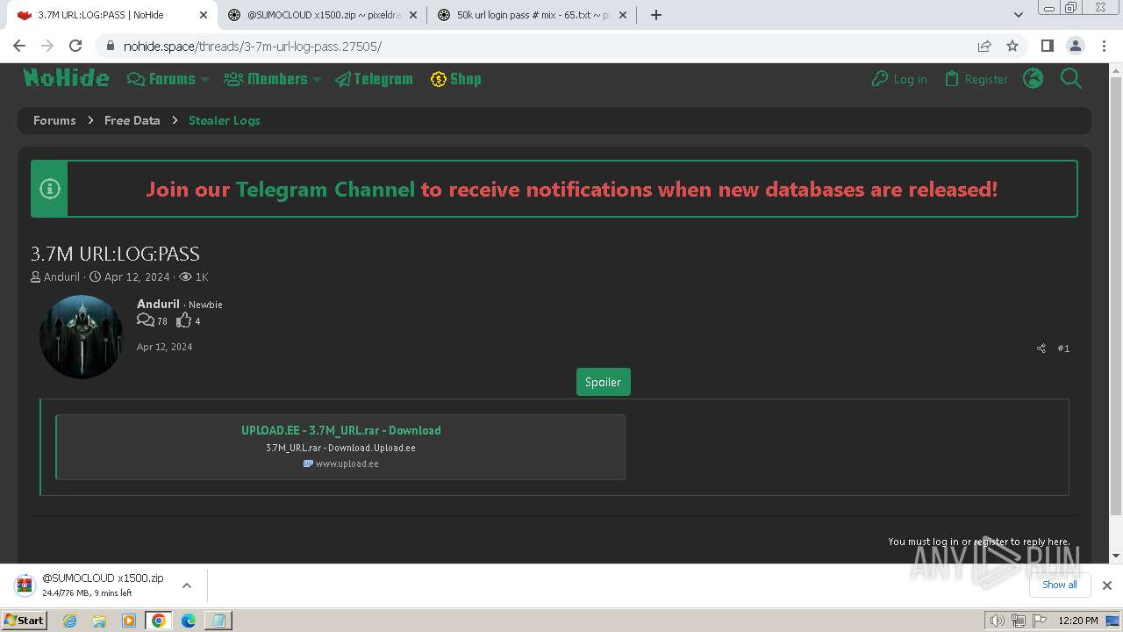Click the Telegram Channel notice link

[x=325, y=190]
